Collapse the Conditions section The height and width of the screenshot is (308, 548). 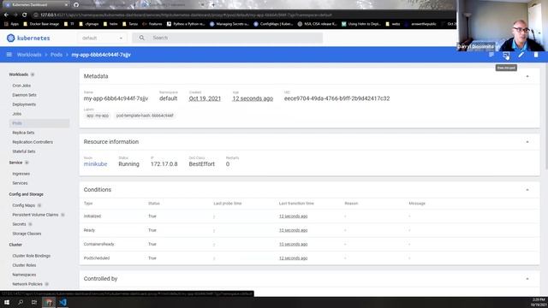(x=527, y=190)
